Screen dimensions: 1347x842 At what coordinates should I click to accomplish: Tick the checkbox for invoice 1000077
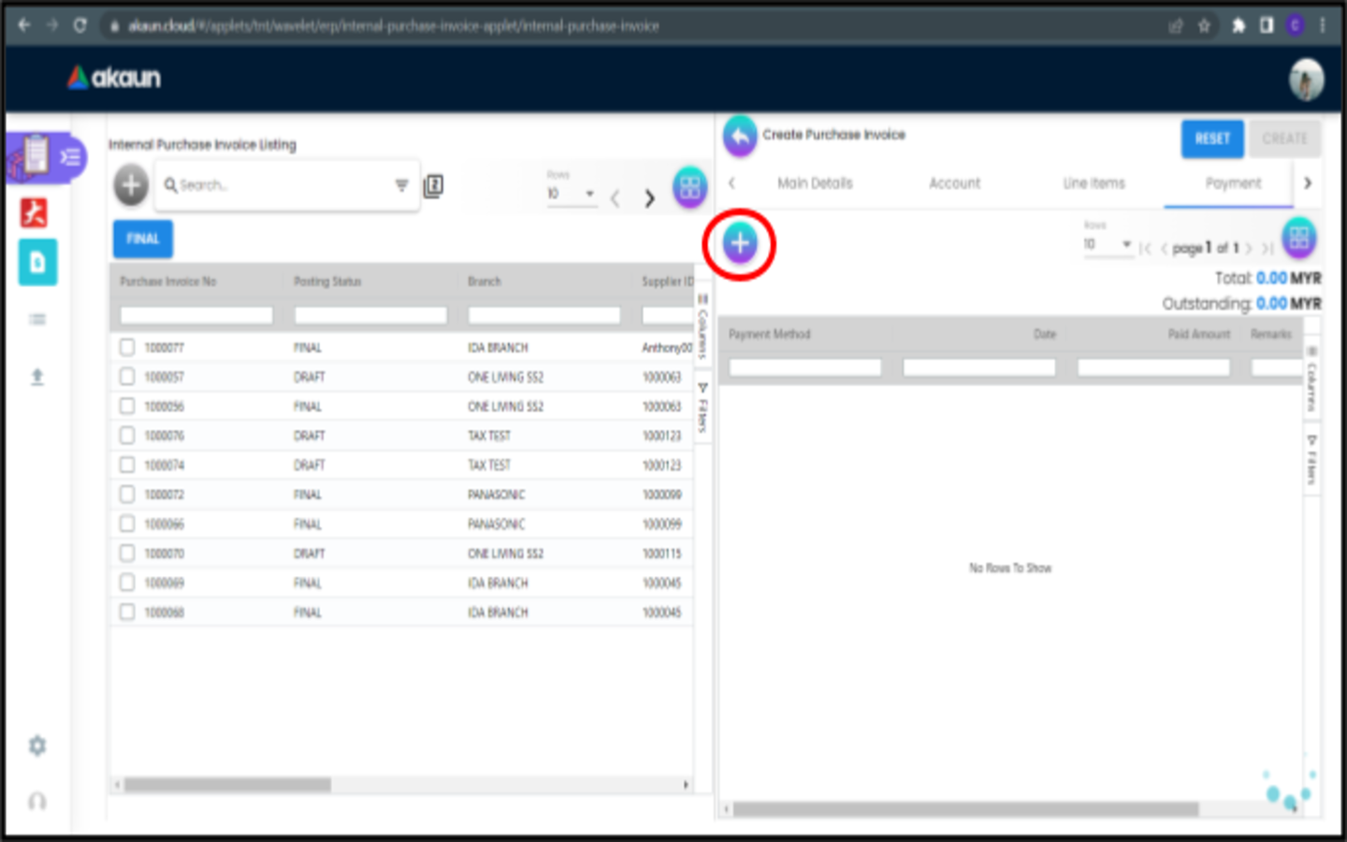pyautogui.click(x=127, y=347)
